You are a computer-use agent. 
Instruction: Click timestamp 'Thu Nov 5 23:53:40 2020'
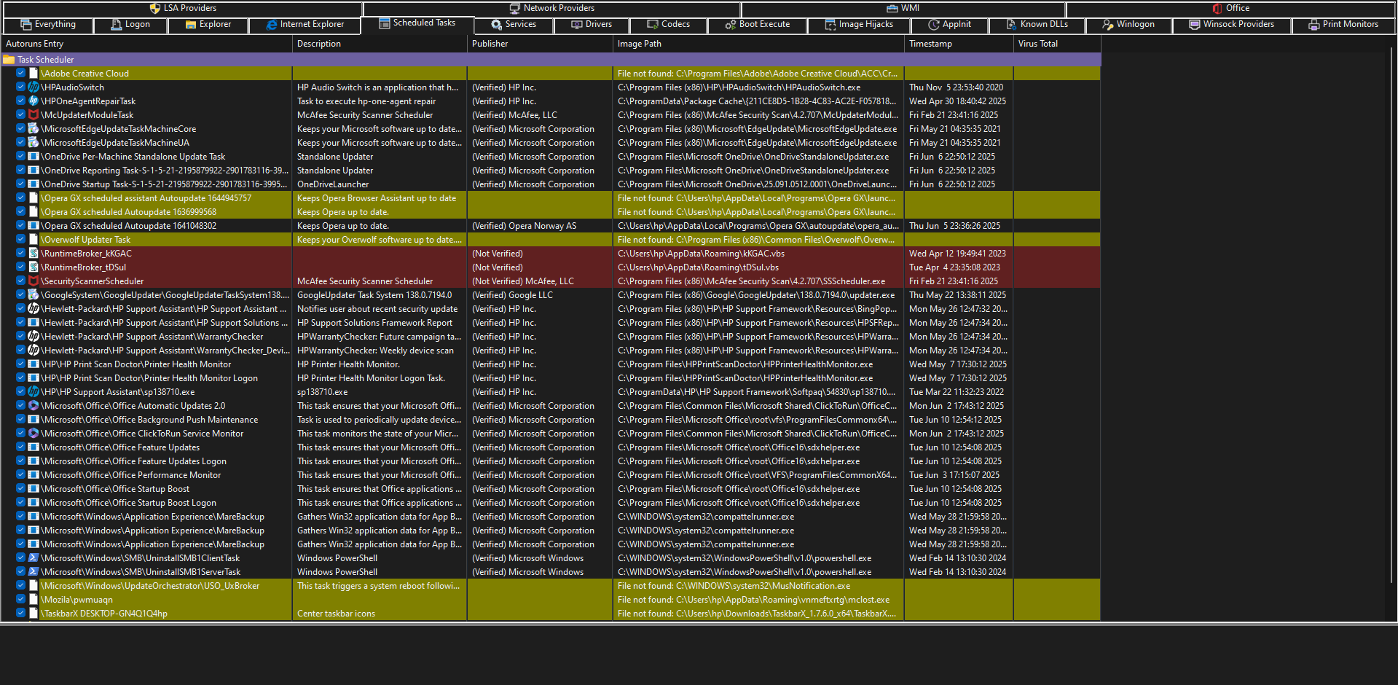pos(956,87)
